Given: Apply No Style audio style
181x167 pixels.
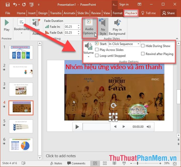Looking at the screenshot, I should [x=103, y=27].
